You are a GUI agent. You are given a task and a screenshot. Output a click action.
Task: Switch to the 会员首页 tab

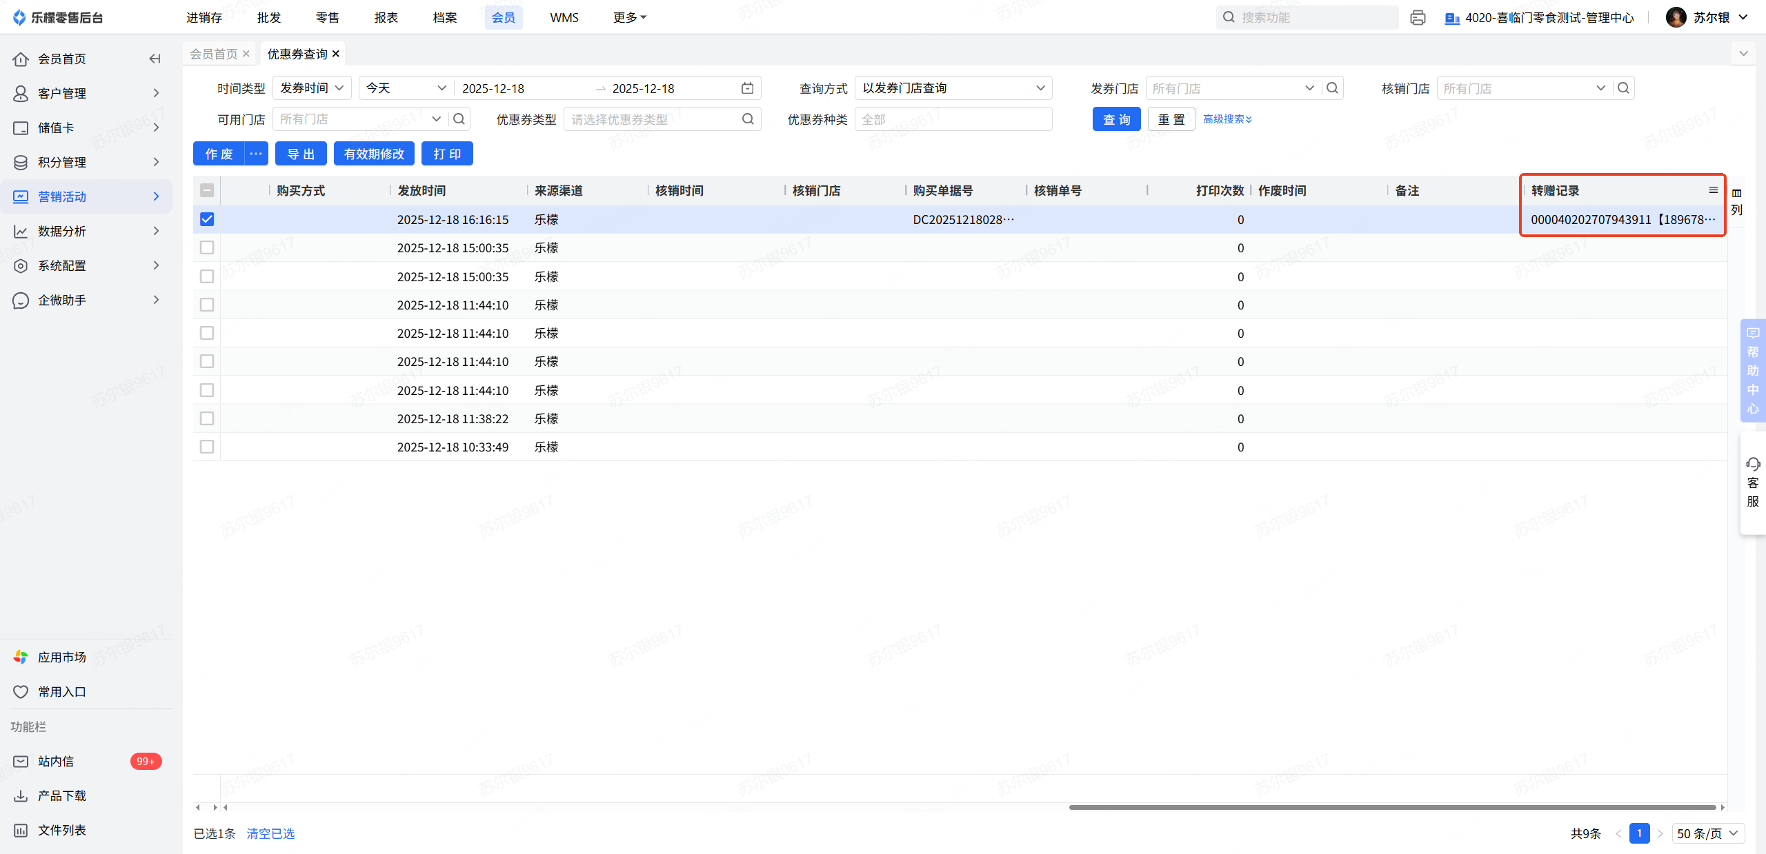(214, 54)
